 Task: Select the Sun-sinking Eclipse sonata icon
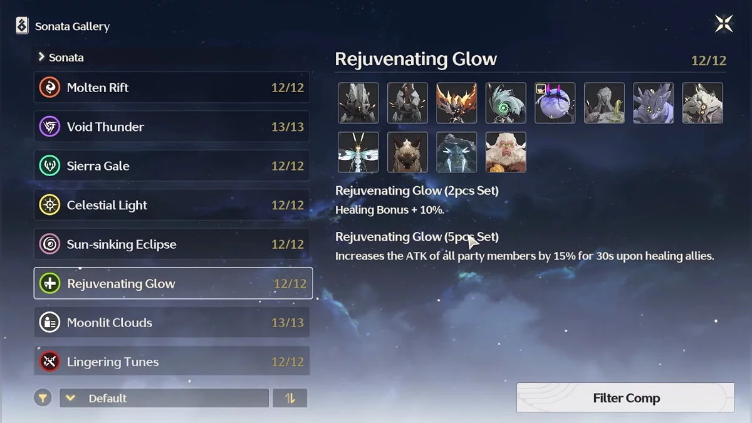pyautogui.click(x=50, y=244)
